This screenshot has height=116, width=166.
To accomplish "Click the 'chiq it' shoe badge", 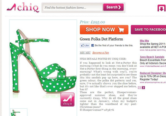I will coord(67,99).
